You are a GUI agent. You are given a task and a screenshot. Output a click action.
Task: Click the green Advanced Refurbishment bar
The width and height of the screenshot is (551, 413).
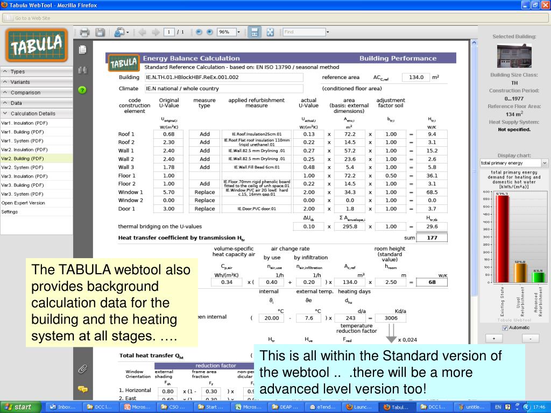[x=538, y=277]
